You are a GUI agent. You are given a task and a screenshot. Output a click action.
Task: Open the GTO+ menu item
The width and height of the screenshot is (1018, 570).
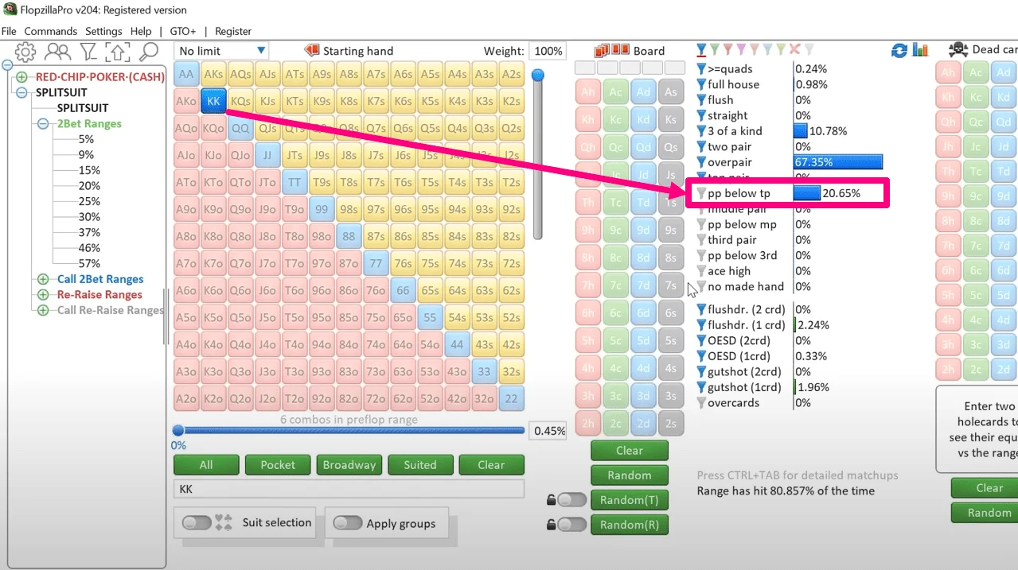click(x=182, y=31)
